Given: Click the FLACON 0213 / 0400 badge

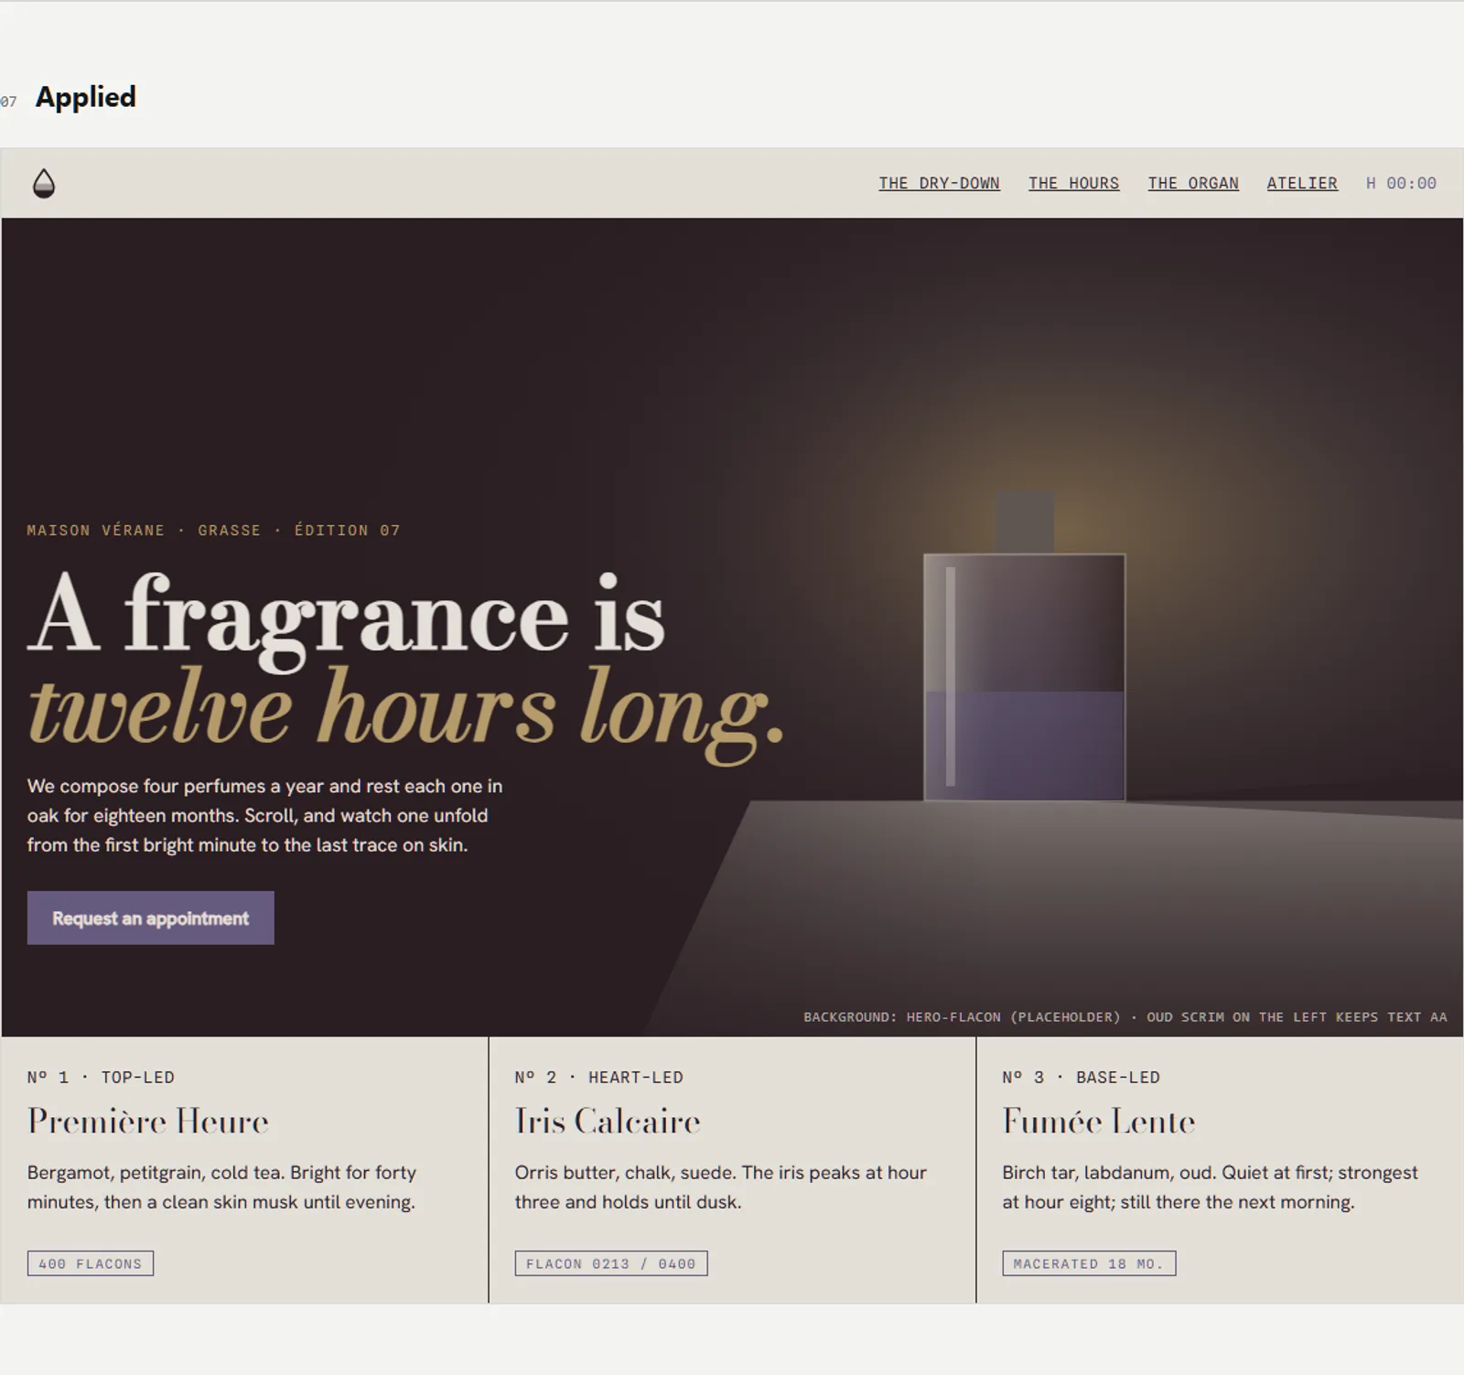Looking at the screenshot, I should click(x=610, y=1263).
